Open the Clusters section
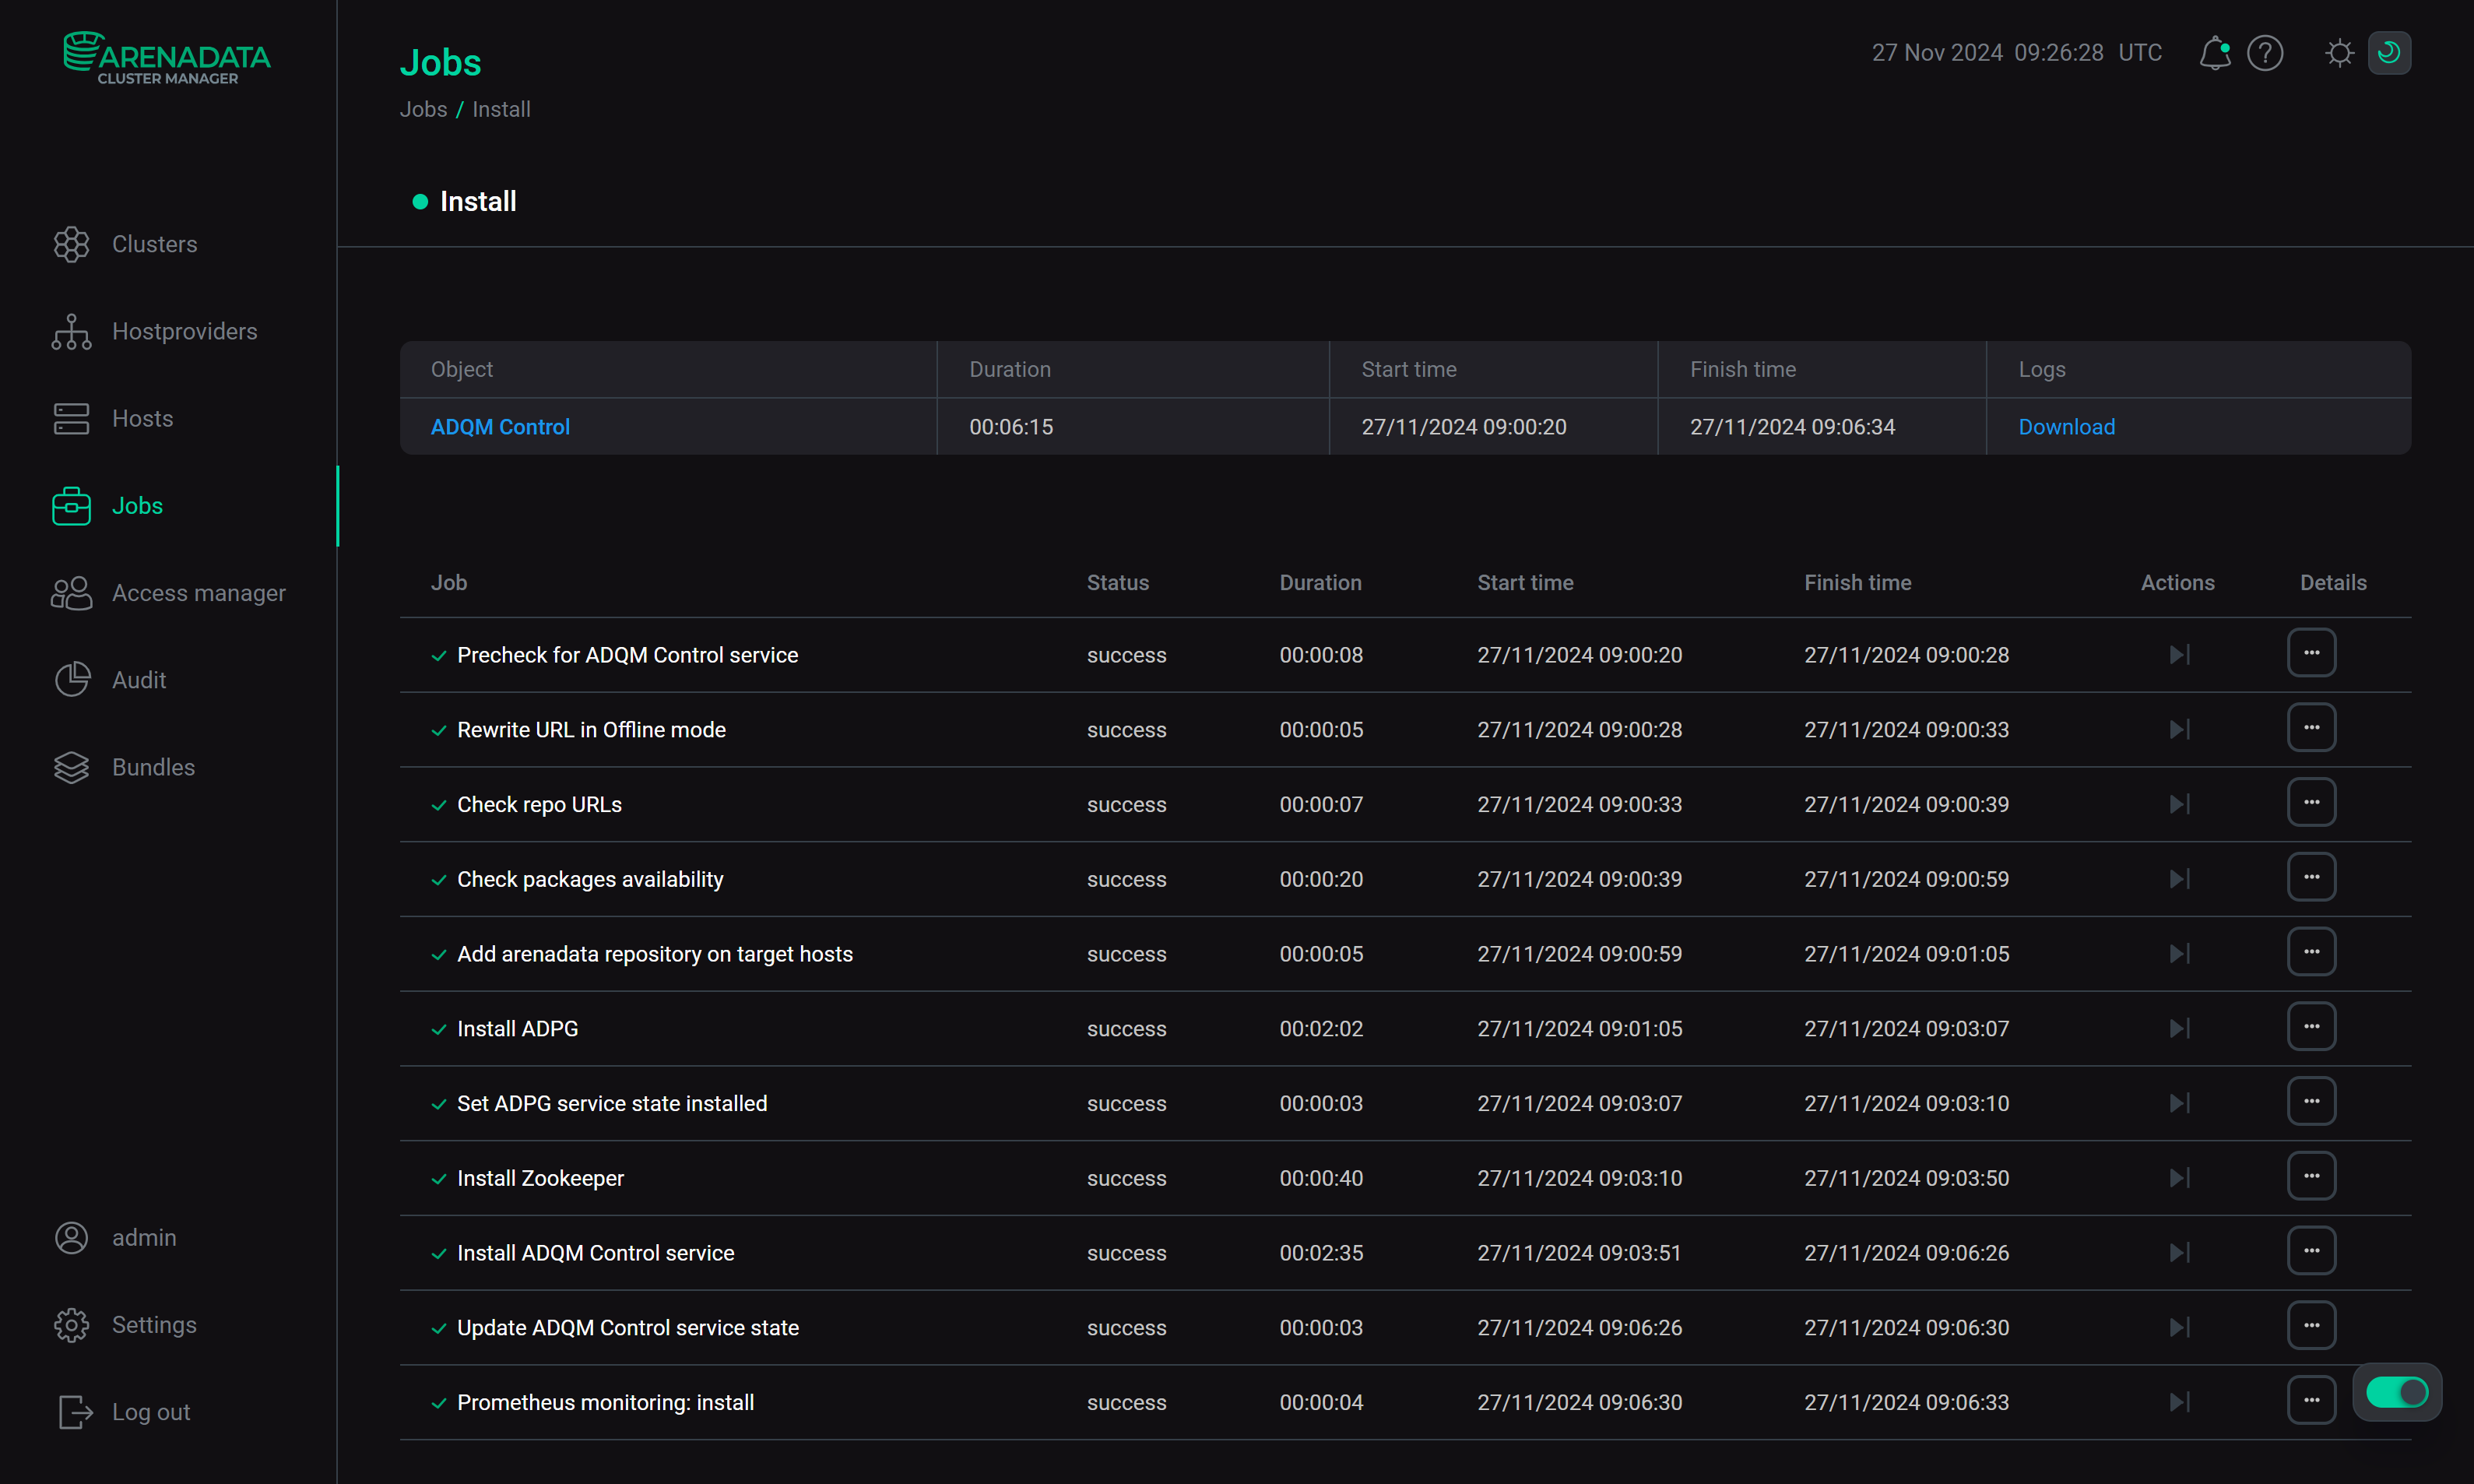Viewport: 2474px width, 1484px height. (x=154, y=243)
